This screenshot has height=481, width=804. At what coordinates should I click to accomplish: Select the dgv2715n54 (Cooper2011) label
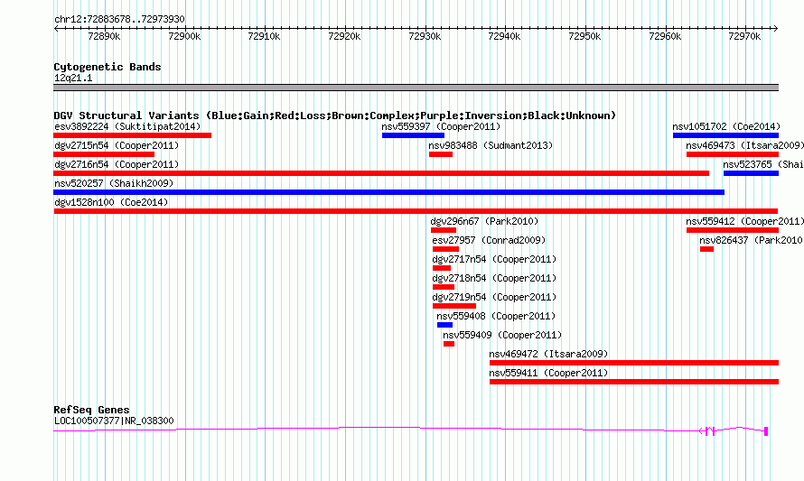click(117, 145)
